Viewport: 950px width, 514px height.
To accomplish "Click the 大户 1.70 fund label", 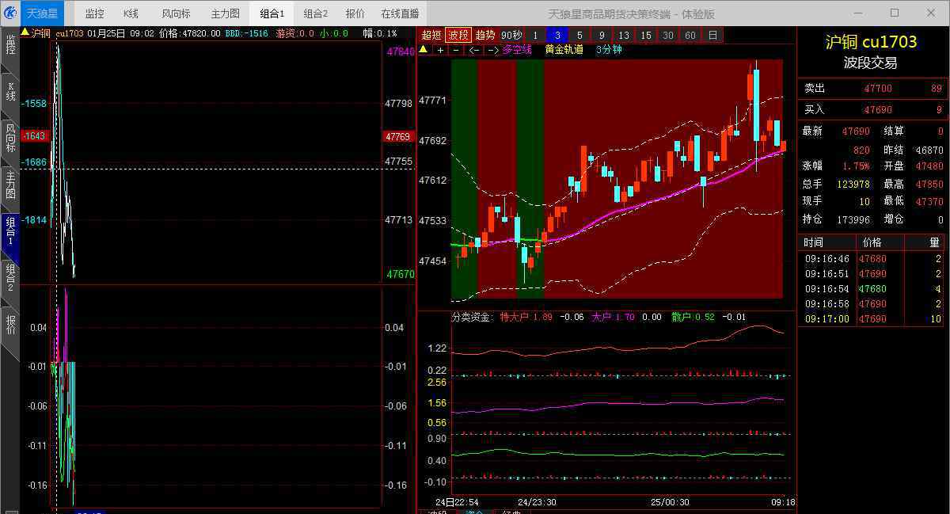I will (x=614, y=317).
